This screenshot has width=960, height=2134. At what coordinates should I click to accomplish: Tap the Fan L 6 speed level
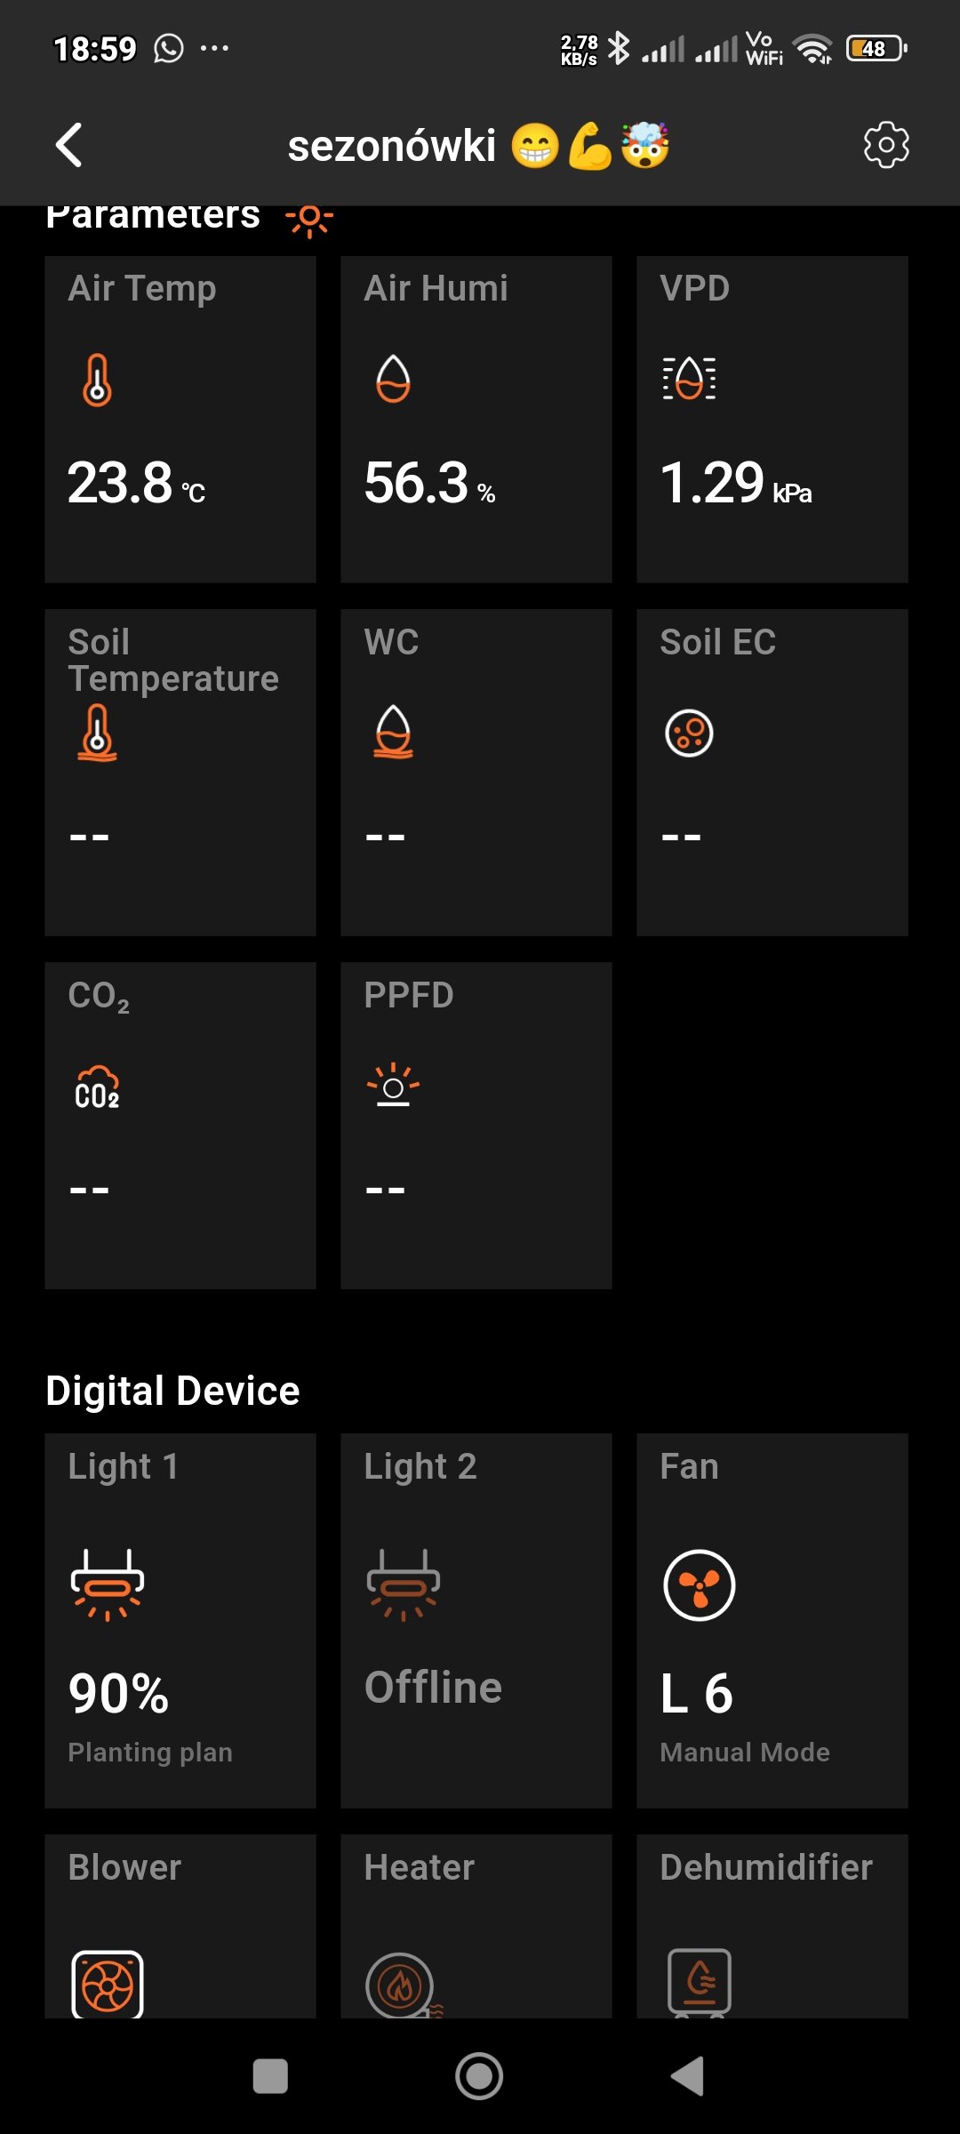(697, 1693)
